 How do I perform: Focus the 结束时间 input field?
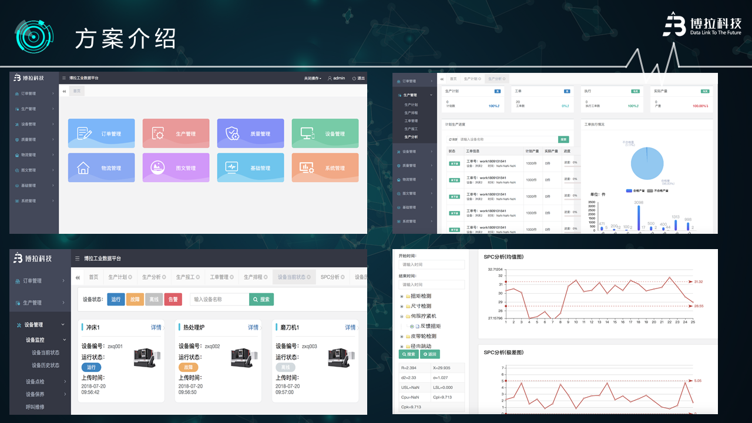coord(432,284)
